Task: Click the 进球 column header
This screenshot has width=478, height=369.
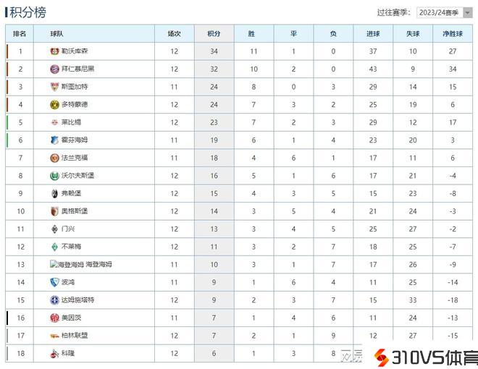Action: (373, 33)
